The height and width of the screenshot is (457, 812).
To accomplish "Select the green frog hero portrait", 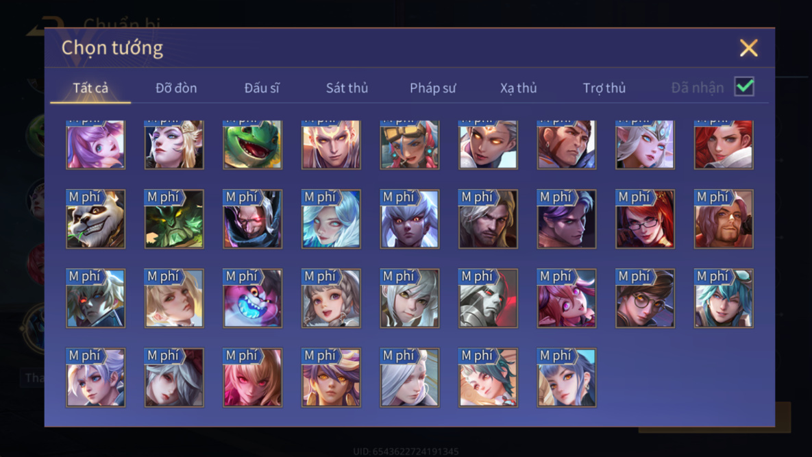I will (253, 145).
